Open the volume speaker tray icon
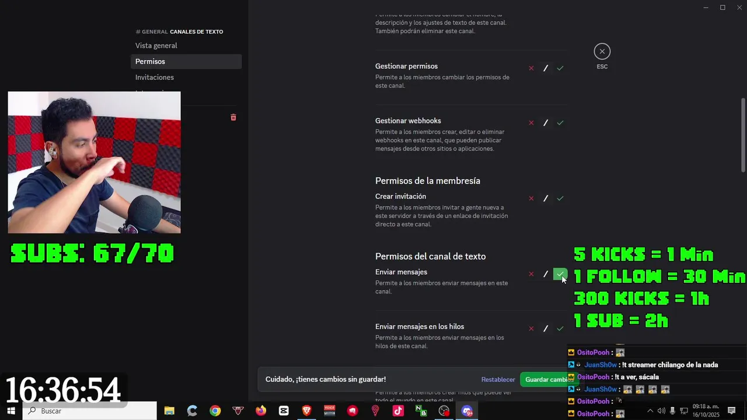 661,411
